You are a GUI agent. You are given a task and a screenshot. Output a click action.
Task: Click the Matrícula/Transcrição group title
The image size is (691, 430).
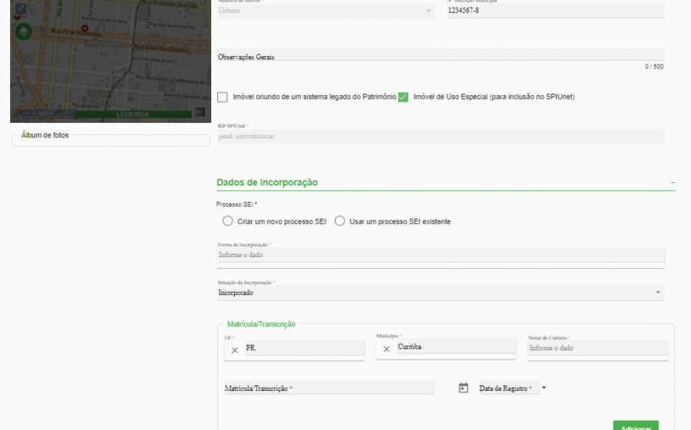[x=261, y=324]
